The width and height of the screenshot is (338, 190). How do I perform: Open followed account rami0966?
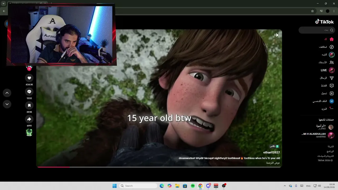point(318,135)
